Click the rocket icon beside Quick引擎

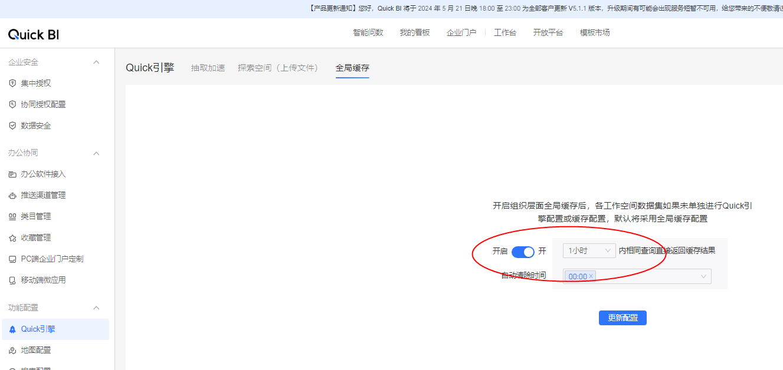coord(12,329)
